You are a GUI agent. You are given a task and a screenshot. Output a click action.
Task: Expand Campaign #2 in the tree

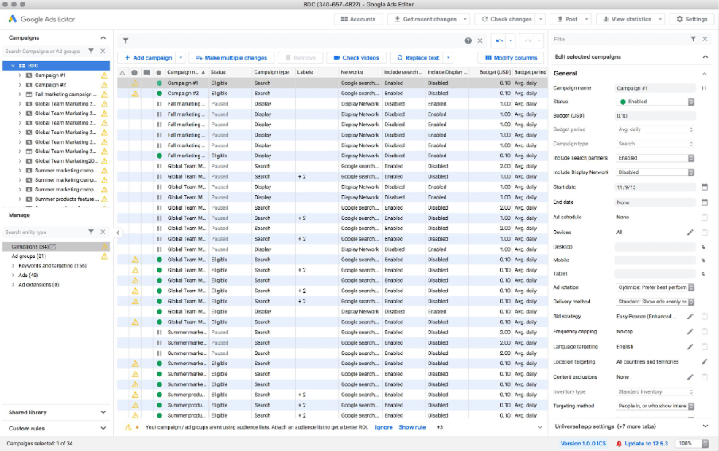click(20, 85)
